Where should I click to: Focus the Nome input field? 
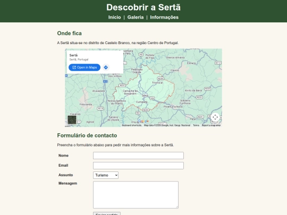(x=138, y=156)
